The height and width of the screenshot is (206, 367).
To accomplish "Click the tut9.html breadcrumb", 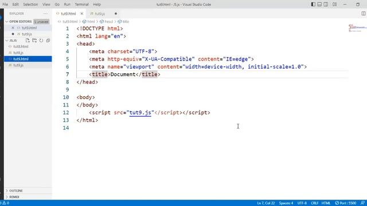I will pyautogui.click(x=70, y=22).
